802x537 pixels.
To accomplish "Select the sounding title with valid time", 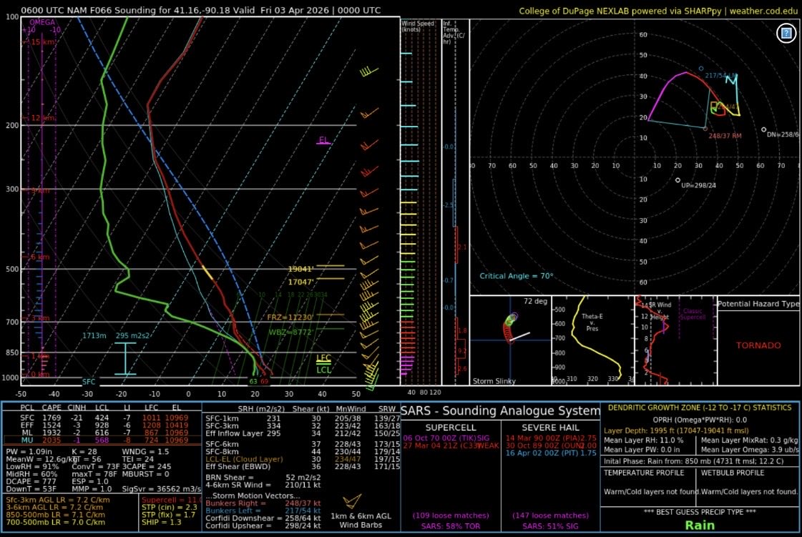I will [200, 10].
